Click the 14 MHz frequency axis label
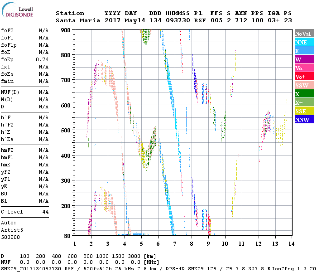This screenshot has height=272, width=317. point(291,244)
